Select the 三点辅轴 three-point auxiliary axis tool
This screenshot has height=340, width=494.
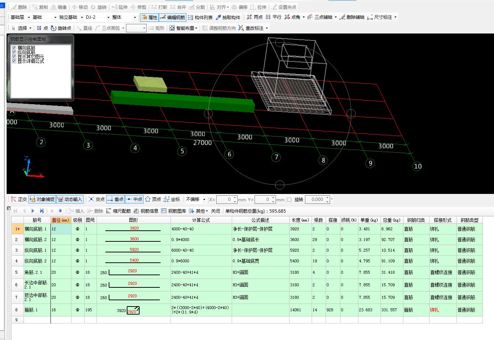coord(320,17)
